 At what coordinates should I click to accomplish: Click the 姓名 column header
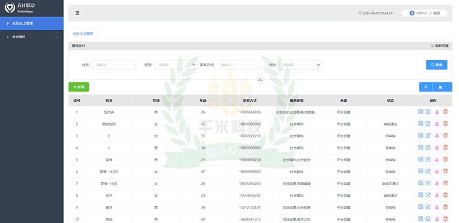109,101
